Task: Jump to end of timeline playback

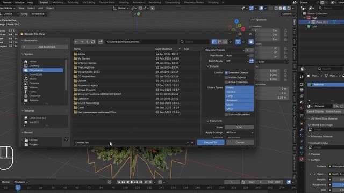Action: (x=141, y=182)
